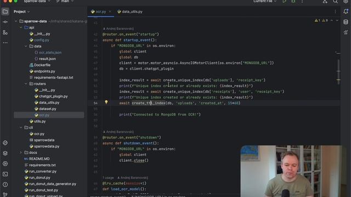This screenshot has width=351, height=197.
Task: Start debugging with the bug icon
Action: [x=293, y=1]
